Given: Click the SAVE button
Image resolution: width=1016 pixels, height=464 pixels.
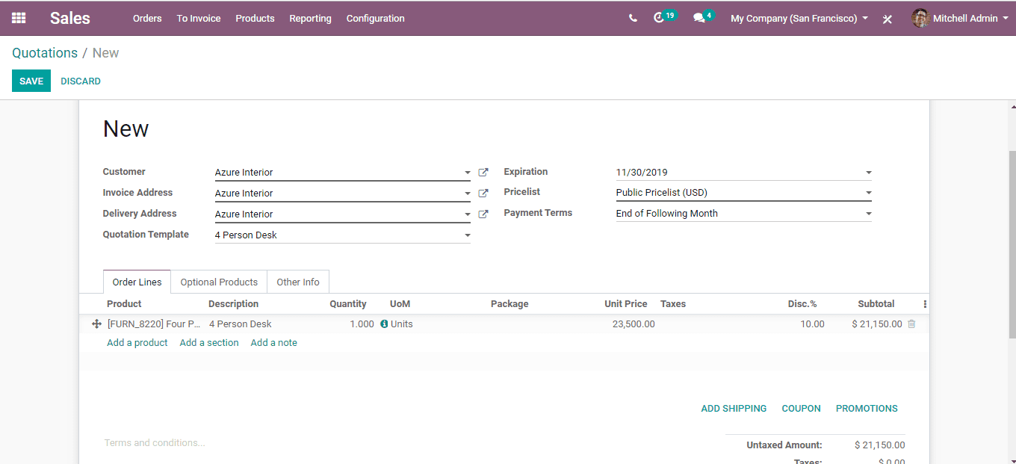Looking at the screenshot, I should click(31, 81).
